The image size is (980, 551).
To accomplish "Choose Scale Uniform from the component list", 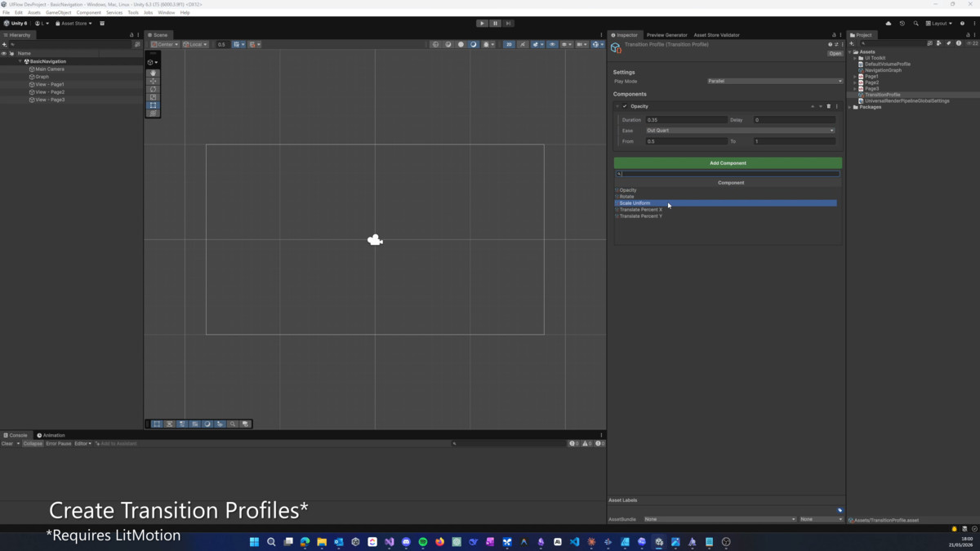I will point(725,203).
